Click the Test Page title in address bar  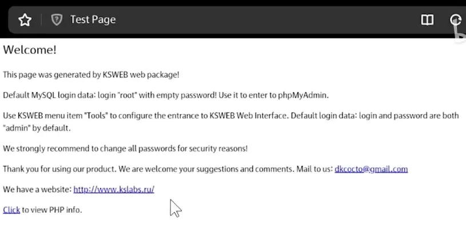pos(93,19)
